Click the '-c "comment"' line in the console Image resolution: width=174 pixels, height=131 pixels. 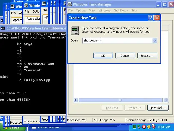tap(30, 70)
